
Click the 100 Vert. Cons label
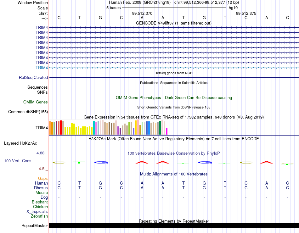coord(18,161)
